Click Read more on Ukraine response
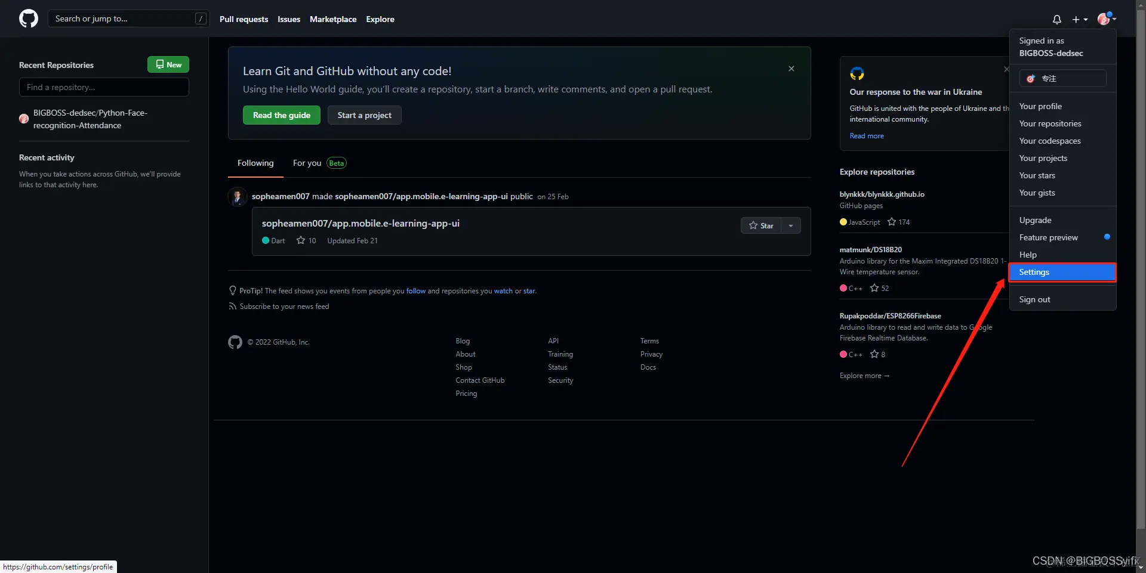This screenshot has width=1146, height=573. pyautogui.click(x=867, y=136)
